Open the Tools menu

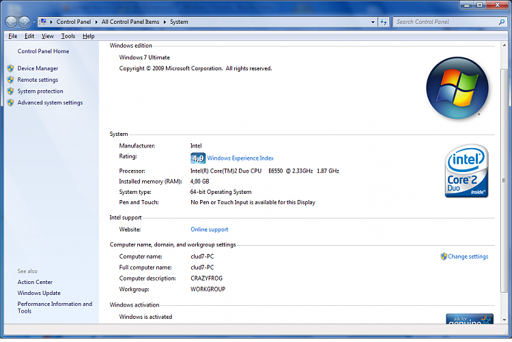coord(68,36)
